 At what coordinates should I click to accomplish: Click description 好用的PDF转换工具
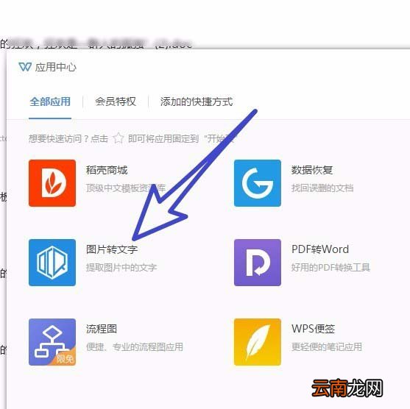[x=331, y=267]
